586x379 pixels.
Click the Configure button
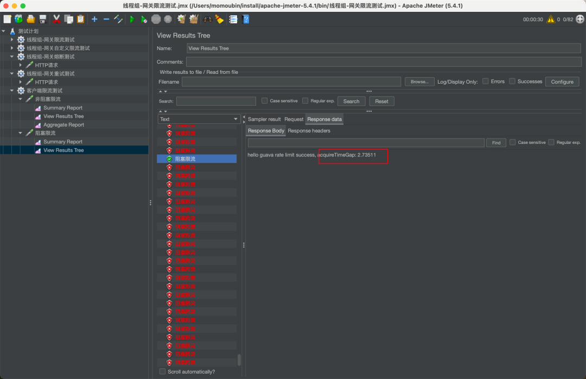click(x=562, y=81)
